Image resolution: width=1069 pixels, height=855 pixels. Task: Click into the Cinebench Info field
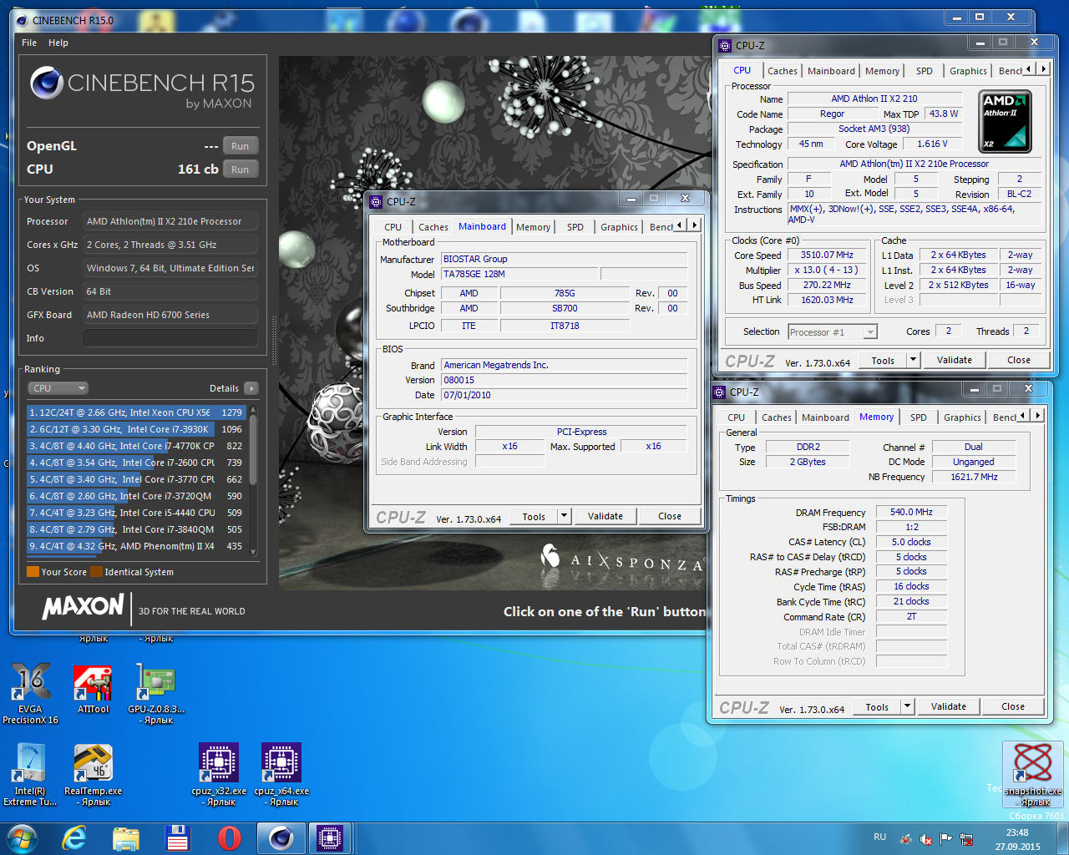click(170, 338)
